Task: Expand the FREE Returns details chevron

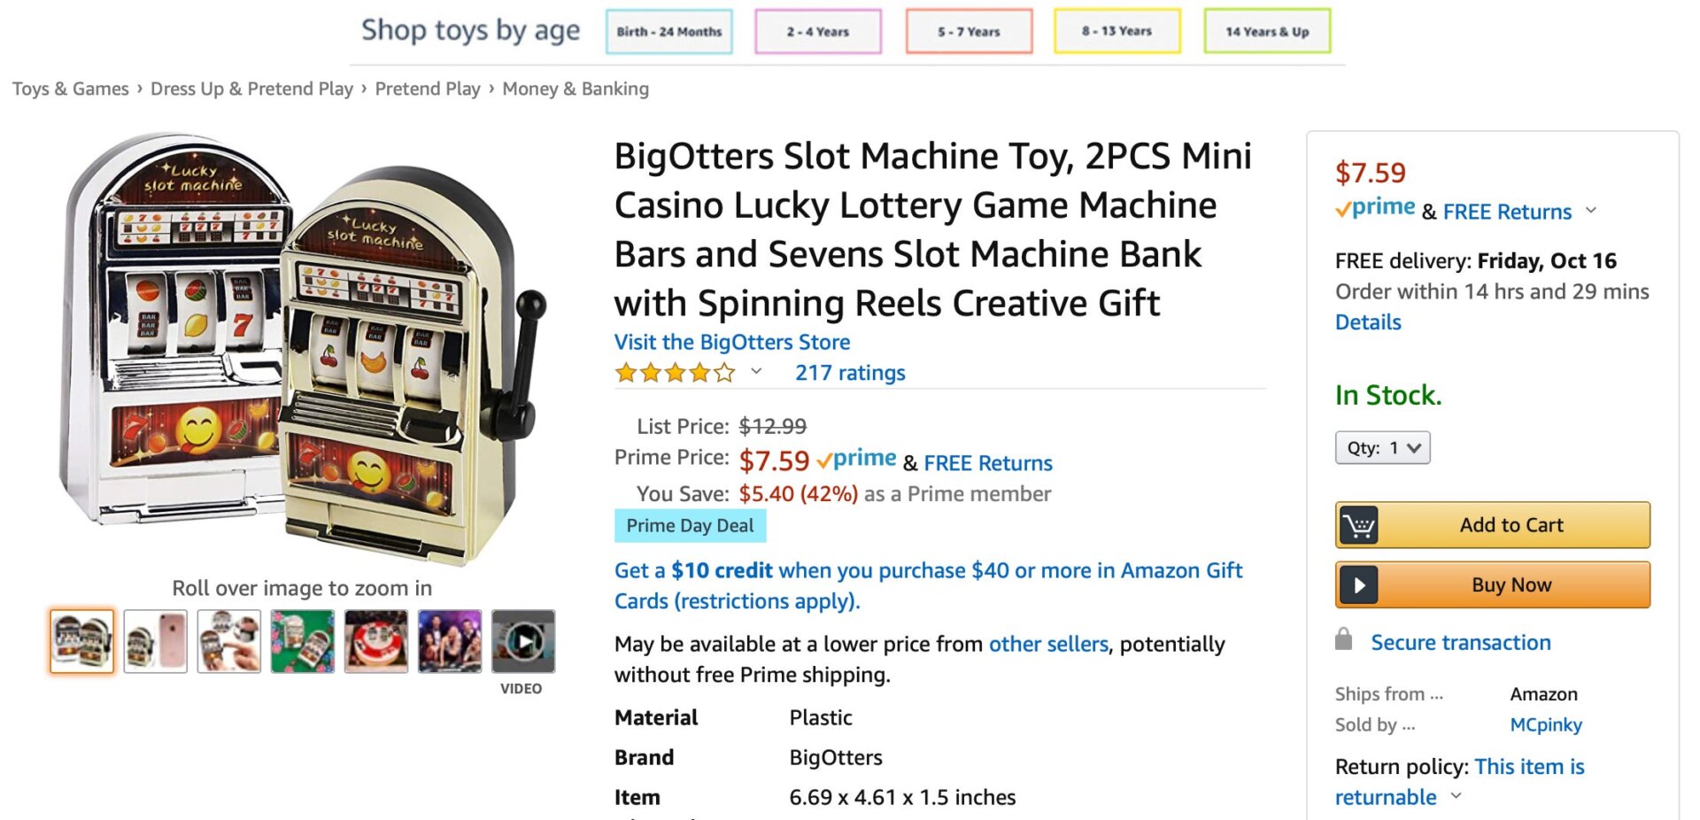Action: (1591, 212)
